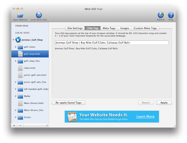The height and width of the screenshot is (143, 187).
Task: Click the title tag text field
Action: tap(112, 43)
